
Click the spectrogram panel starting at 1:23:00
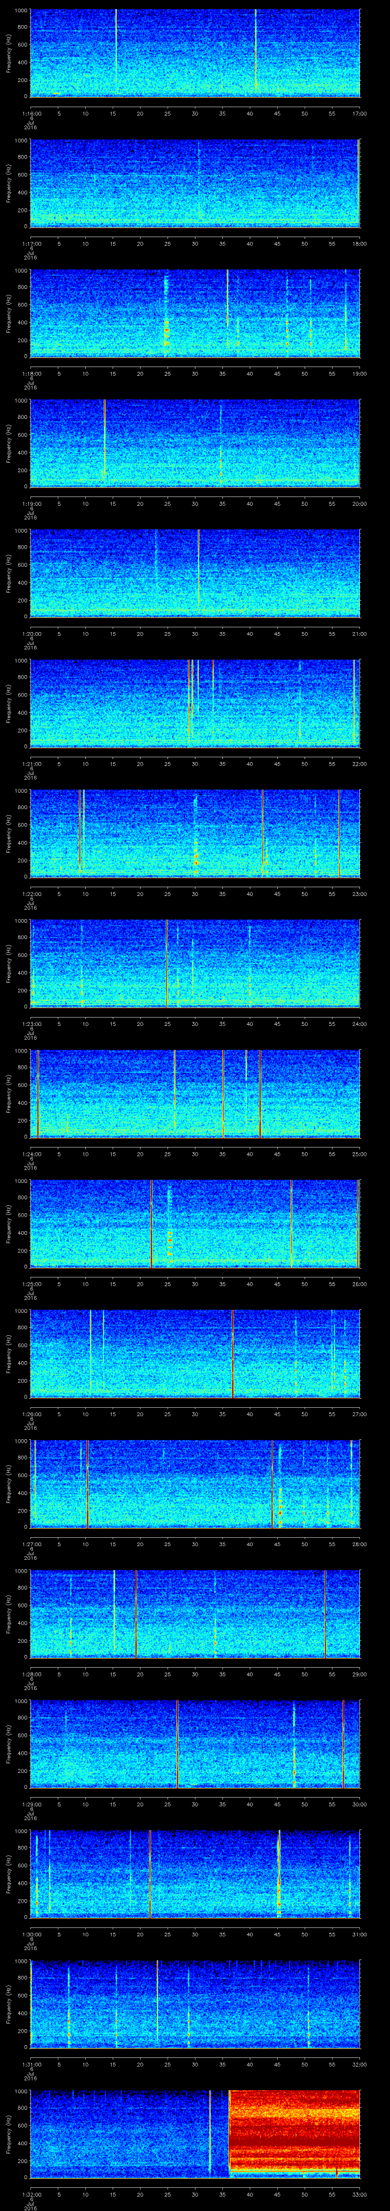[x=195, y=963]
